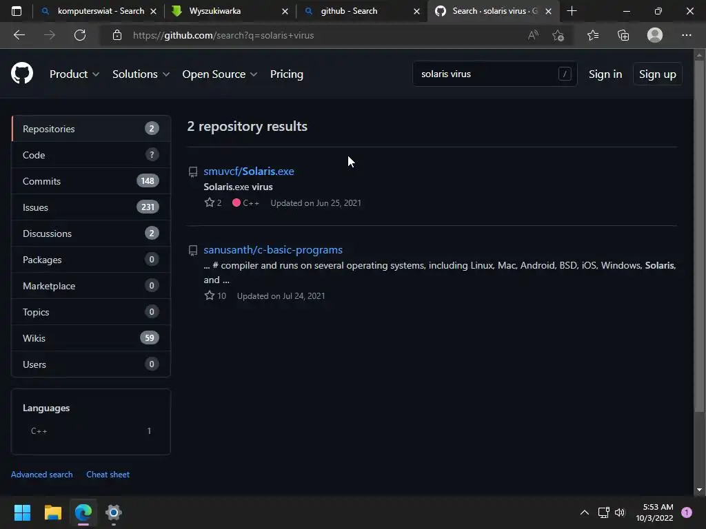Screen dimensions: 706x529
Task: Select Code filter in sidebar
Action: 91,155
